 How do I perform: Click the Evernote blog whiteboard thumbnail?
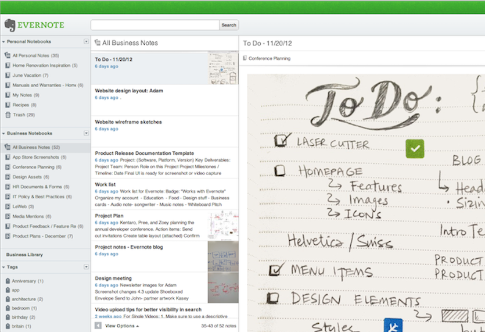click(223, 256)
